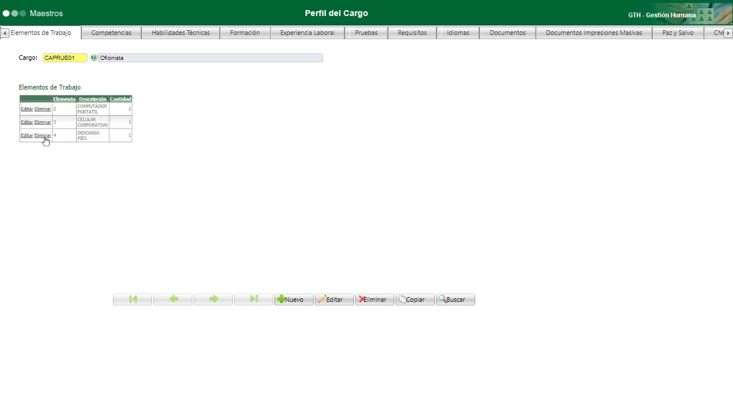The height and width of the screenshot is (414, 733).
Task: Click the DESCANSA PIES description cell
Action: (93, 136)
